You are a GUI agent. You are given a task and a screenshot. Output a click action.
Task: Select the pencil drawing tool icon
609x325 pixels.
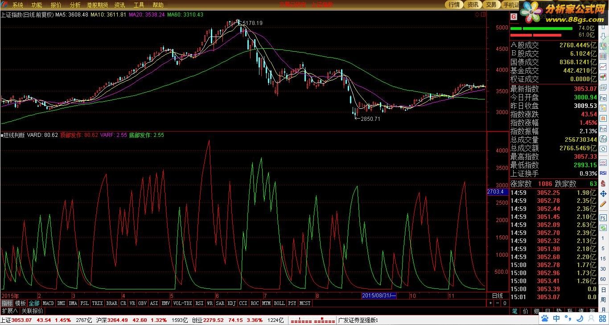click(603, 204)
